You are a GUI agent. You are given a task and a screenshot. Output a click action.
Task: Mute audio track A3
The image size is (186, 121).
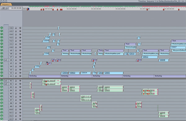(x=2, y=87)
